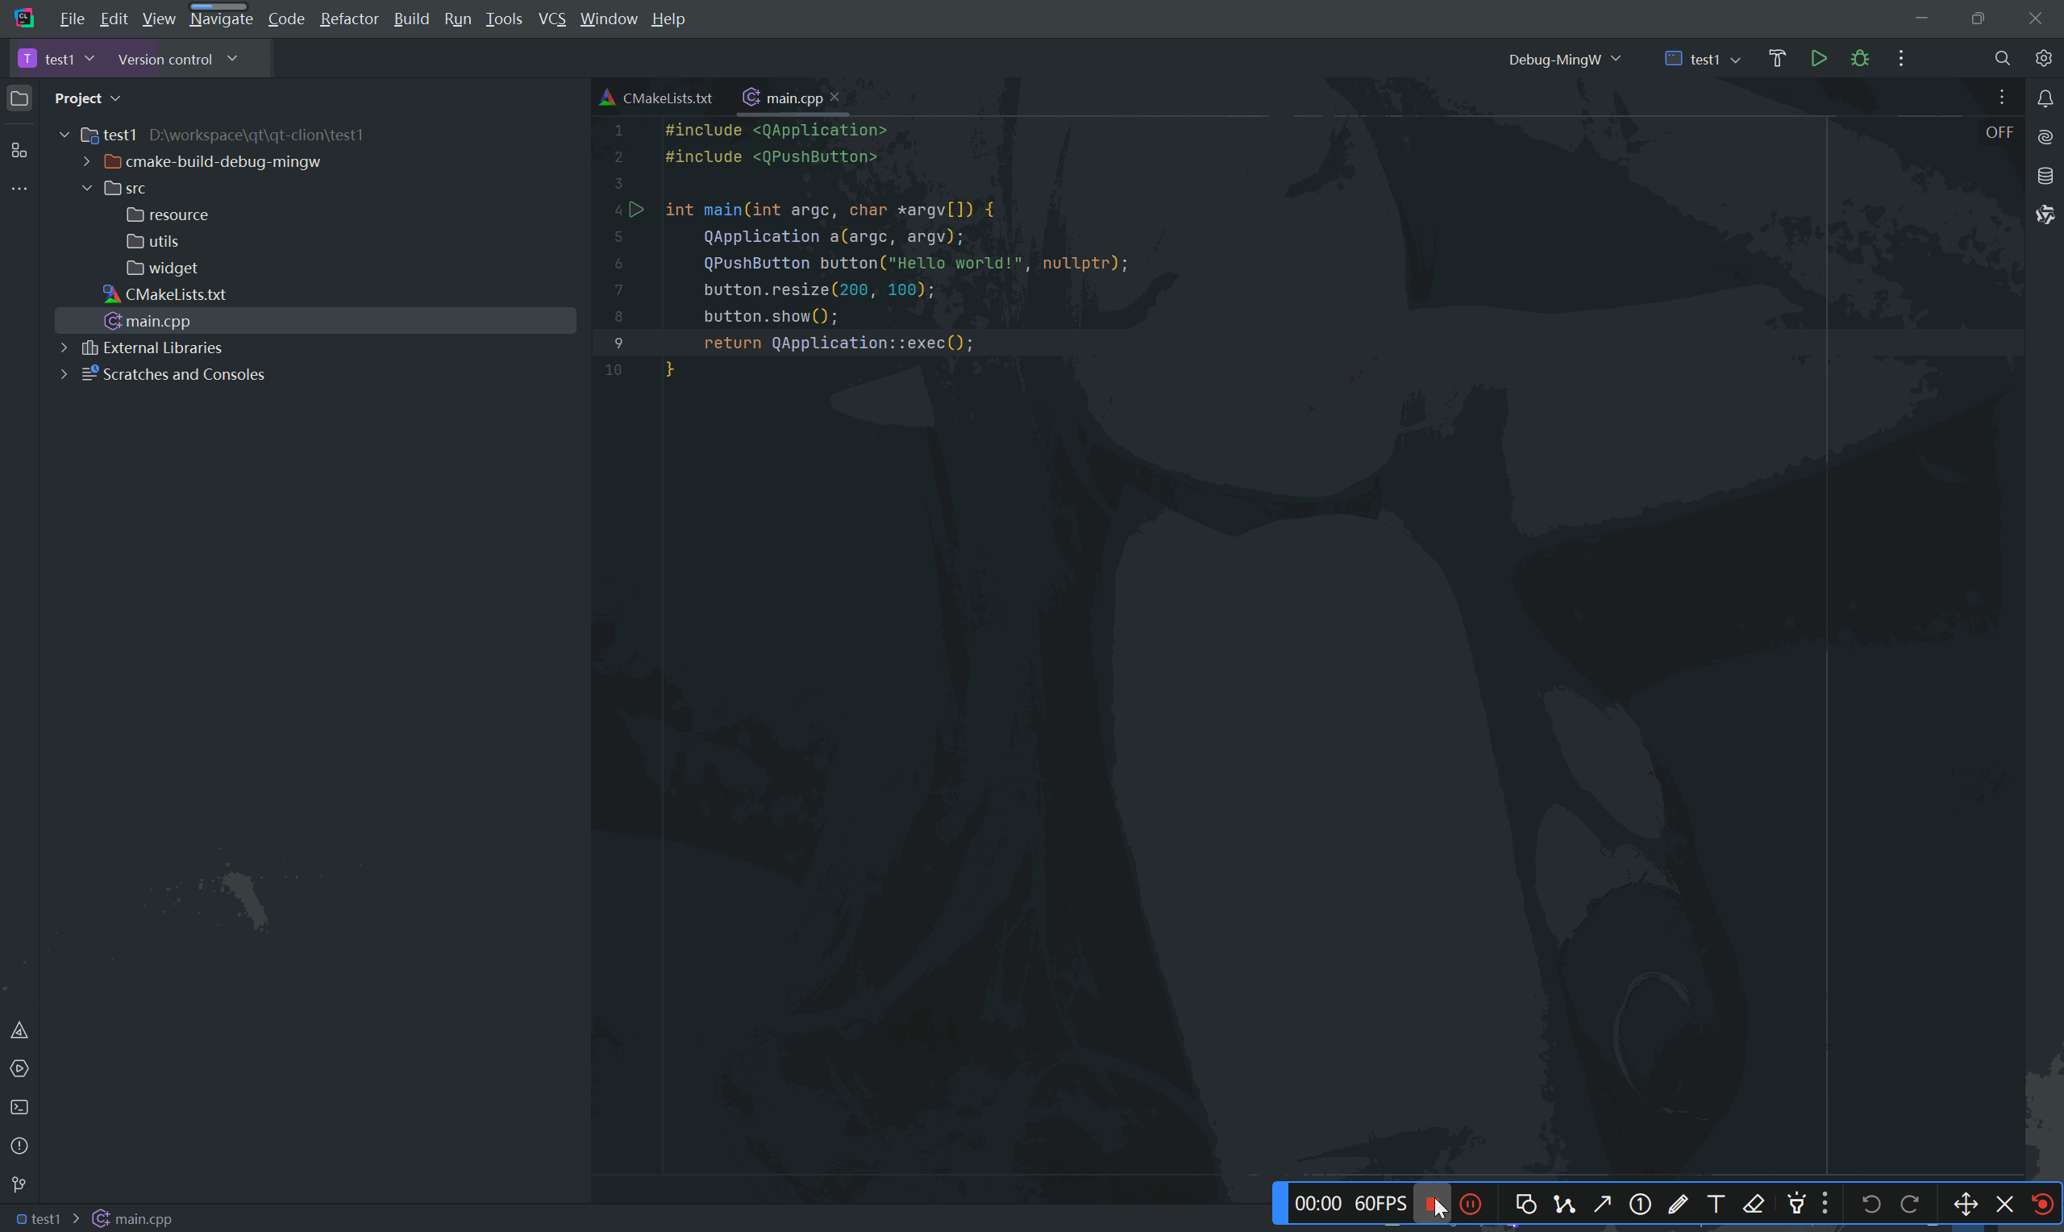
Task: Open the Structure tool window icon
Action: pos(19,150)
